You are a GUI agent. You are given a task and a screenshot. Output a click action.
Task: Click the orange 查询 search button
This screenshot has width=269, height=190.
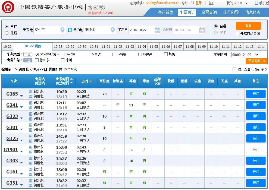coord(248,26)
